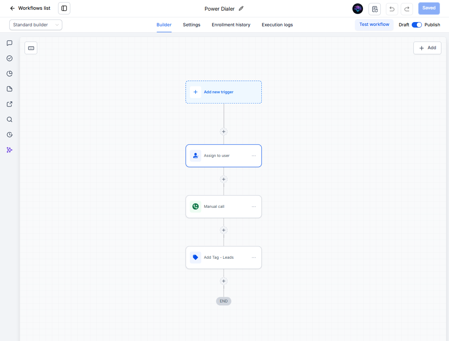Add step after Manual call
The image size is (449, 341).
224,230
